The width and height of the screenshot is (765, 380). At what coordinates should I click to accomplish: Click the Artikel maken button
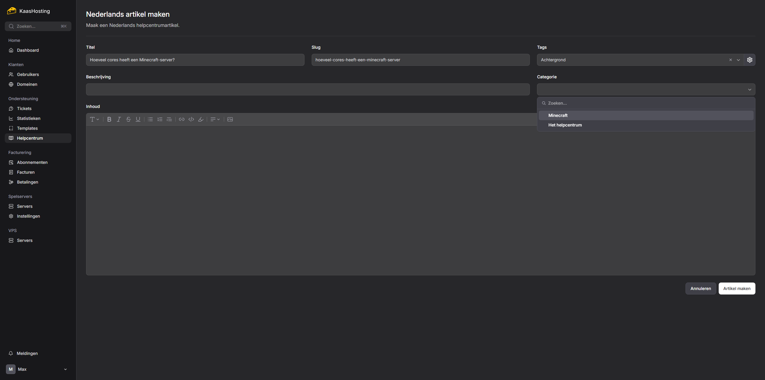coord(737,289)
